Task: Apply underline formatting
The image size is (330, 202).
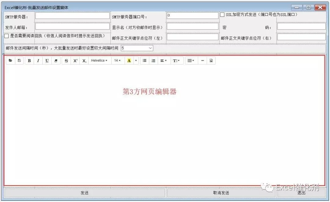Action: 47,61
